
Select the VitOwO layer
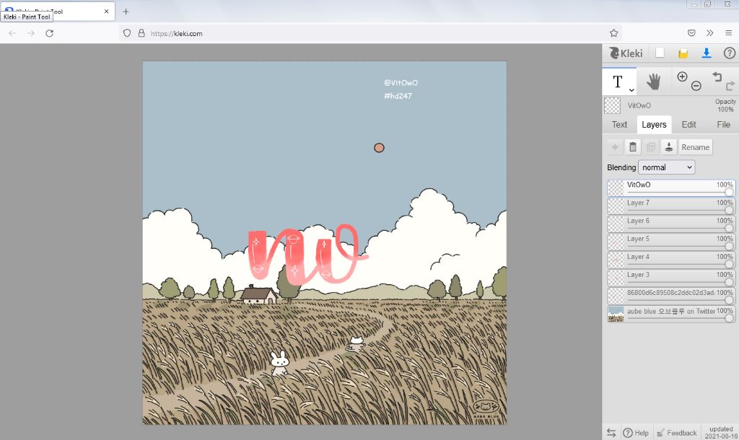671,188
